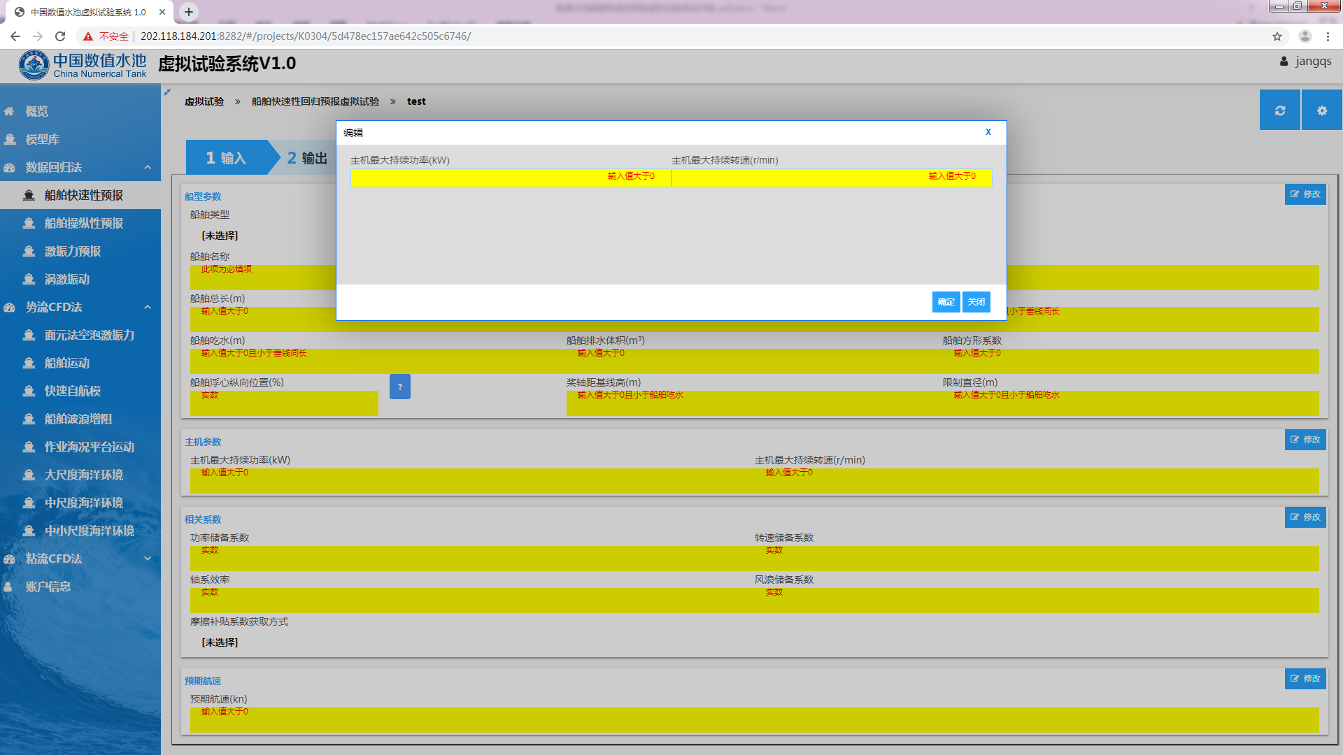Close the 编辑 dialog with X
Screen dimensions: 1343x755
[x=988, y=131]
